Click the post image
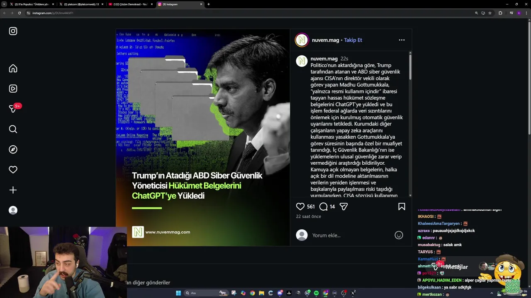Image resolution: width=531 pixels, height=298 pixels. click(x=203, y=137)
